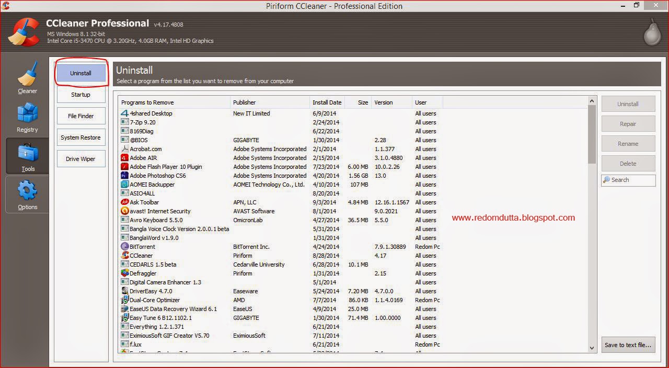The width and height of the screenshot is (669, 368).
Task: Click the window title bar app icon
Action: pyautogui.click(x=6, y=6)
